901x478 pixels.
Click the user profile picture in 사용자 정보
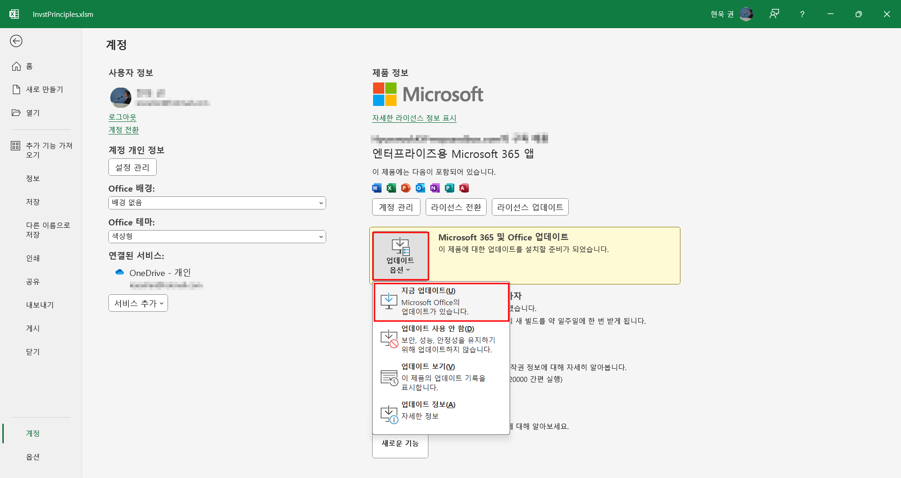point(121,97)
